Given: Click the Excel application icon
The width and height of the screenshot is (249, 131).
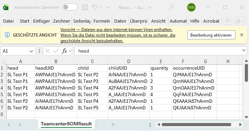Looking at the screenshot, I should coord(6,7).
